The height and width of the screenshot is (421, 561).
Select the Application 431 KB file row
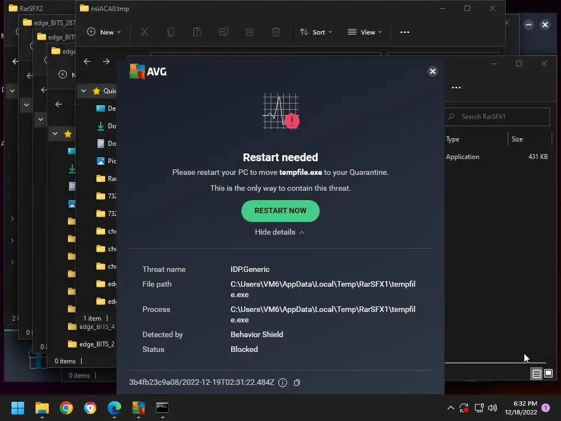(497, 157)
